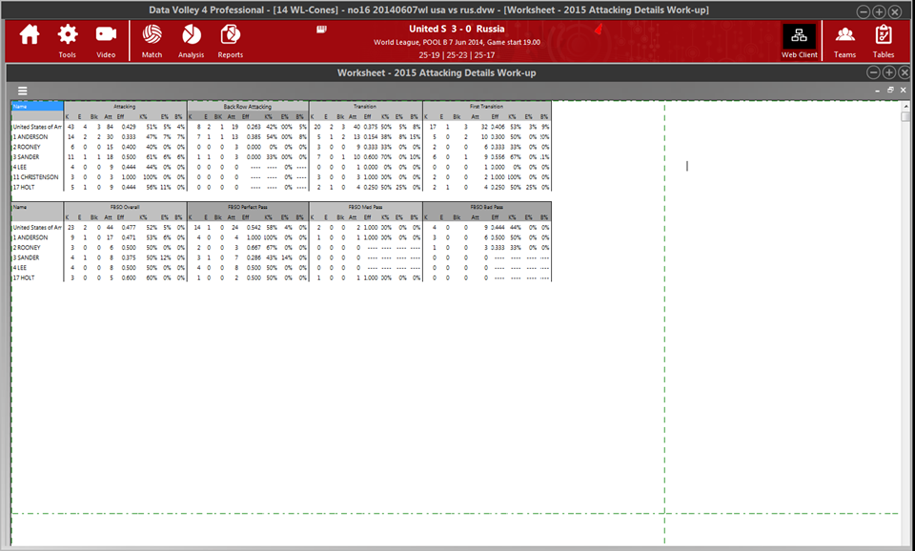The height and width of the screenshot is (551, 915).
Task: Minimize the inner worksheet document
Action: point(877,91)
